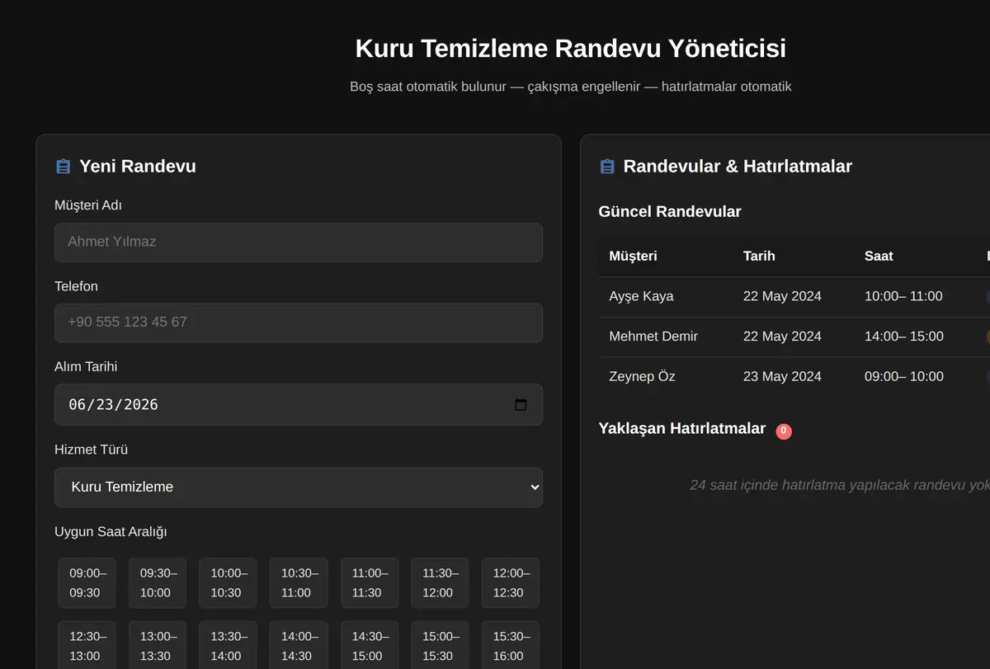The width and height of the screenshot is (990, 669).
Task: Choose the 15:00–15:30 time slot
Action: pyautogui.click(x=440, y=646)
